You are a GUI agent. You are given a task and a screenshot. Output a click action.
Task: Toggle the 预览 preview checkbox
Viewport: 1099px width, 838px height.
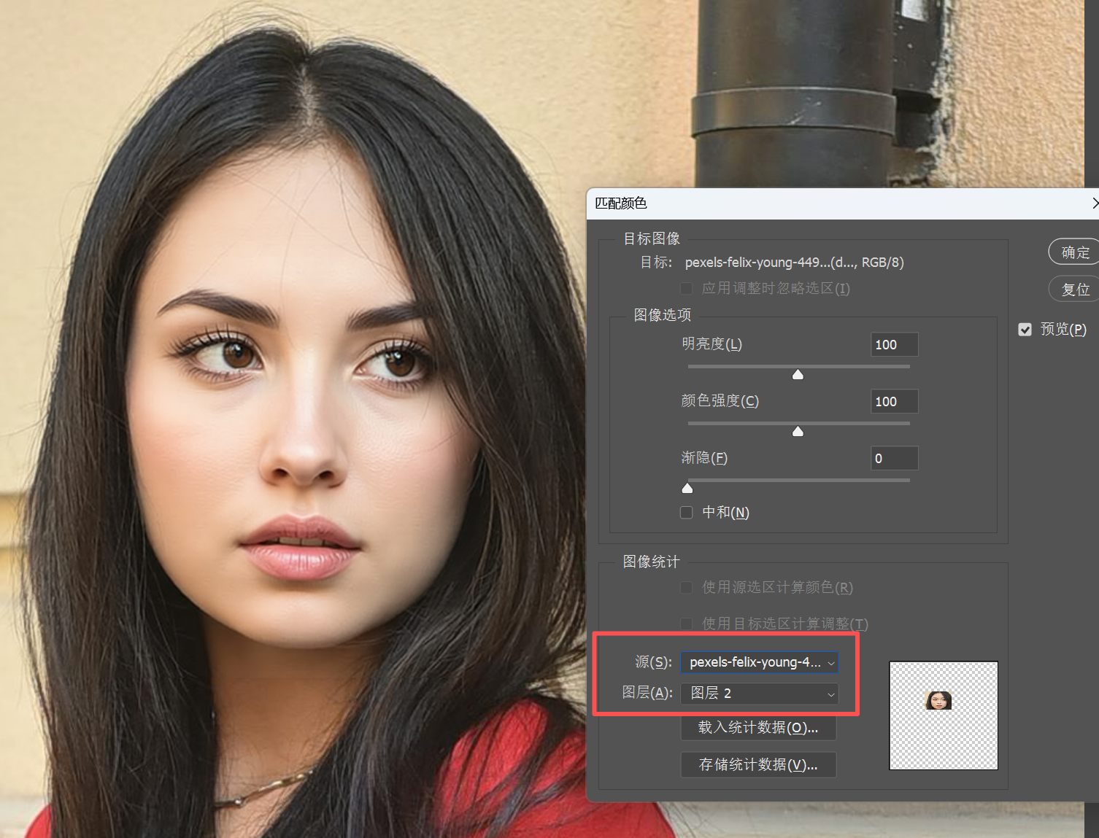[1025, 330]
